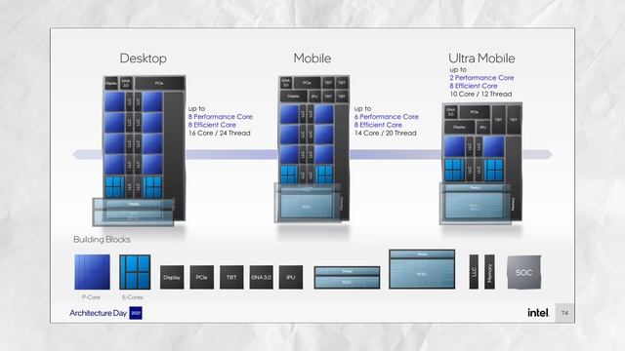Viewport: 625px width, 351px height.
Task: Select the GNA 3.0 block in Building Blocks row
Action: coord(262,277)
